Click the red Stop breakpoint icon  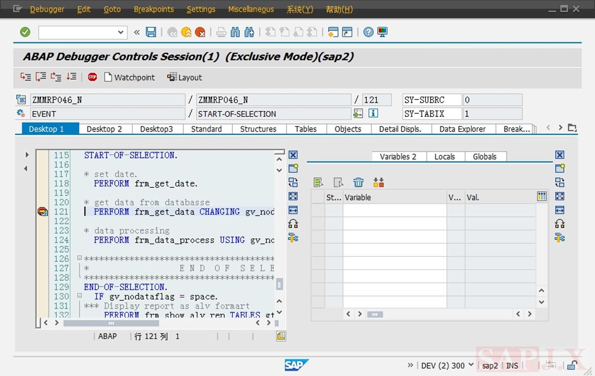coord(92,77)
